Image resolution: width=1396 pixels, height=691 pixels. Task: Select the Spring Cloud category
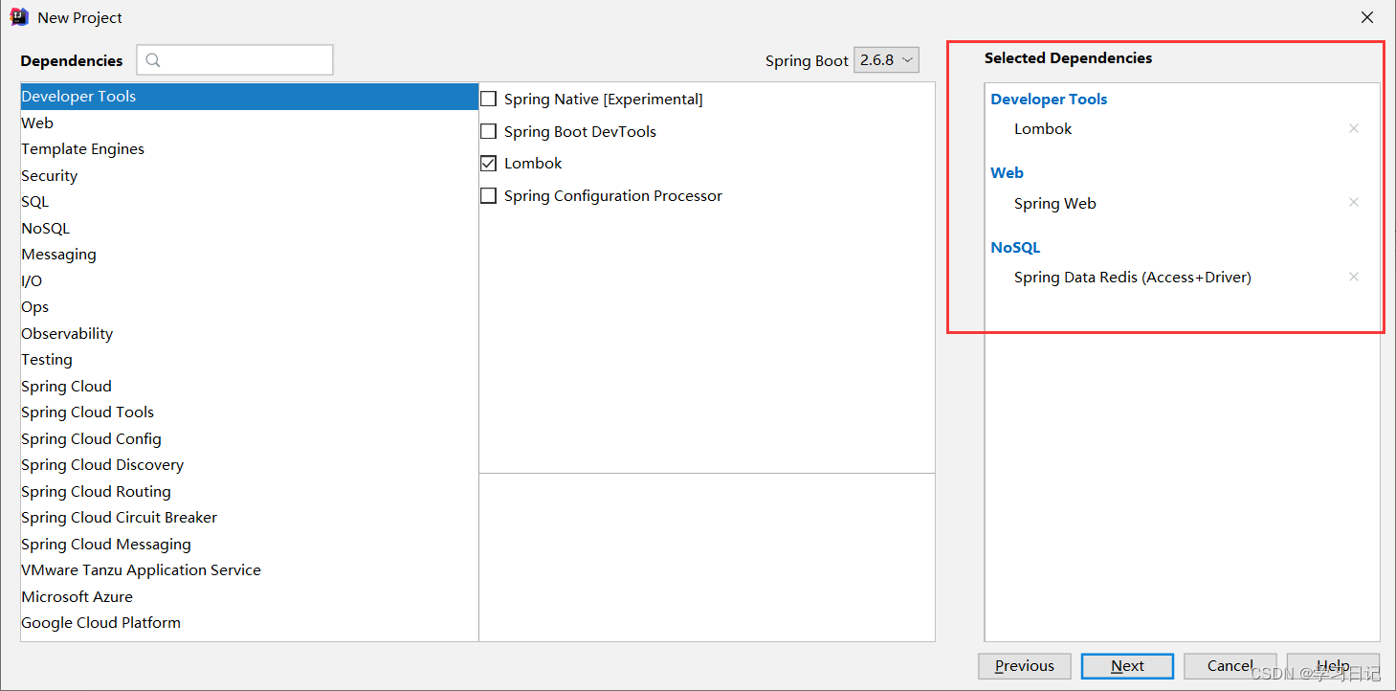tap(250, 386)
